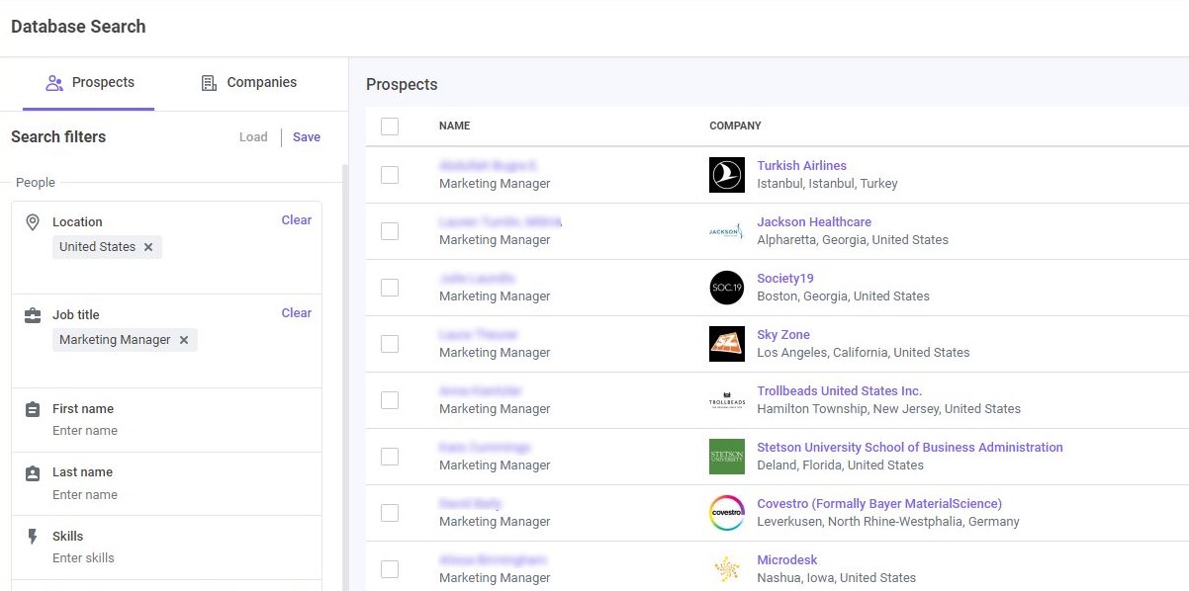Click the NAME column header
The width and height of the screenshot is (1189, 591).
[454, 127]
